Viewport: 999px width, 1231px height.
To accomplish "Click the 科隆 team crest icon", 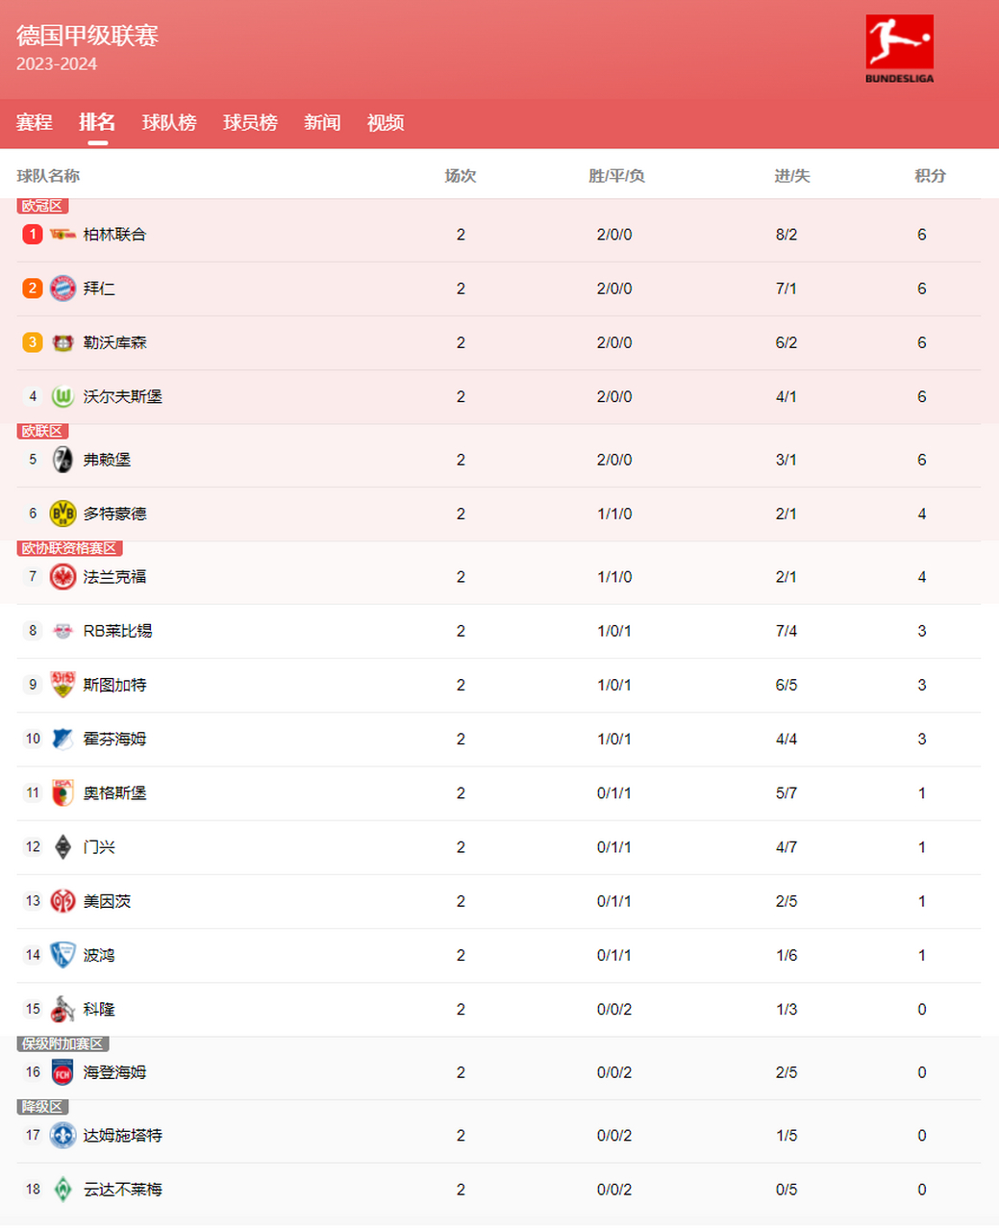I will coord(62,1009).
